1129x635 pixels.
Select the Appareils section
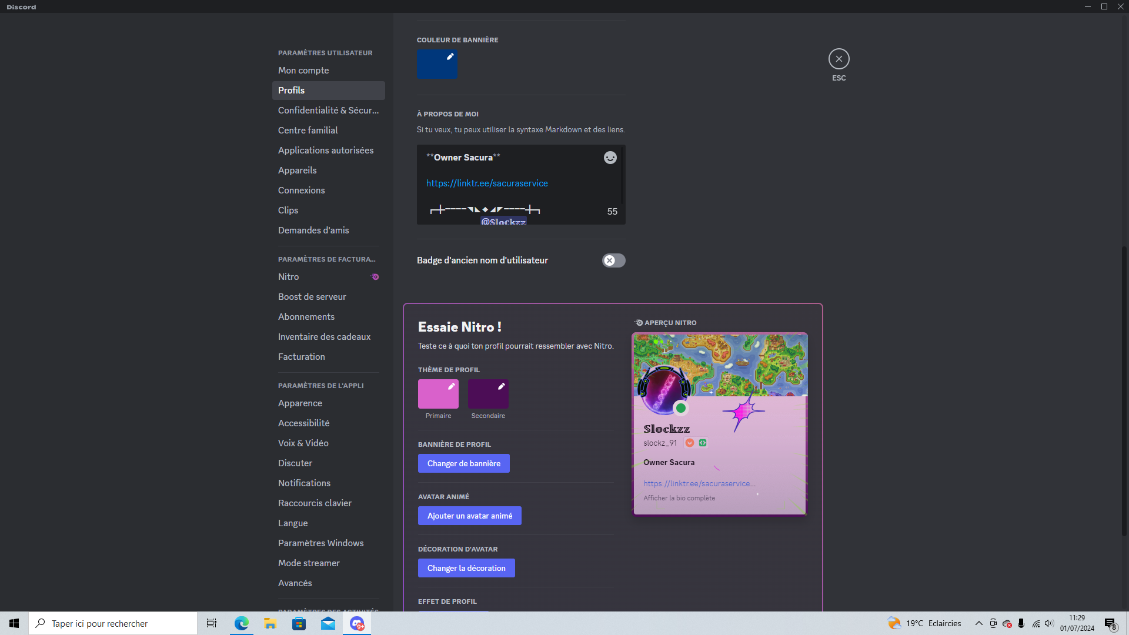pos(328,171)
